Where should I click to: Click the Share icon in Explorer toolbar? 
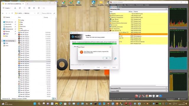point(34,8)
